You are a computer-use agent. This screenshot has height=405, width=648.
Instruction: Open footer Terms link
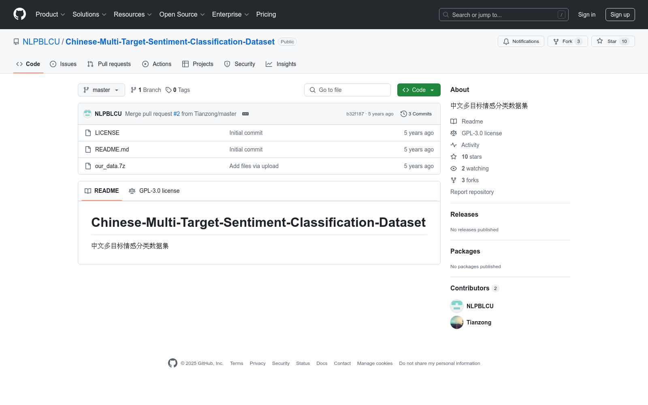237,363
